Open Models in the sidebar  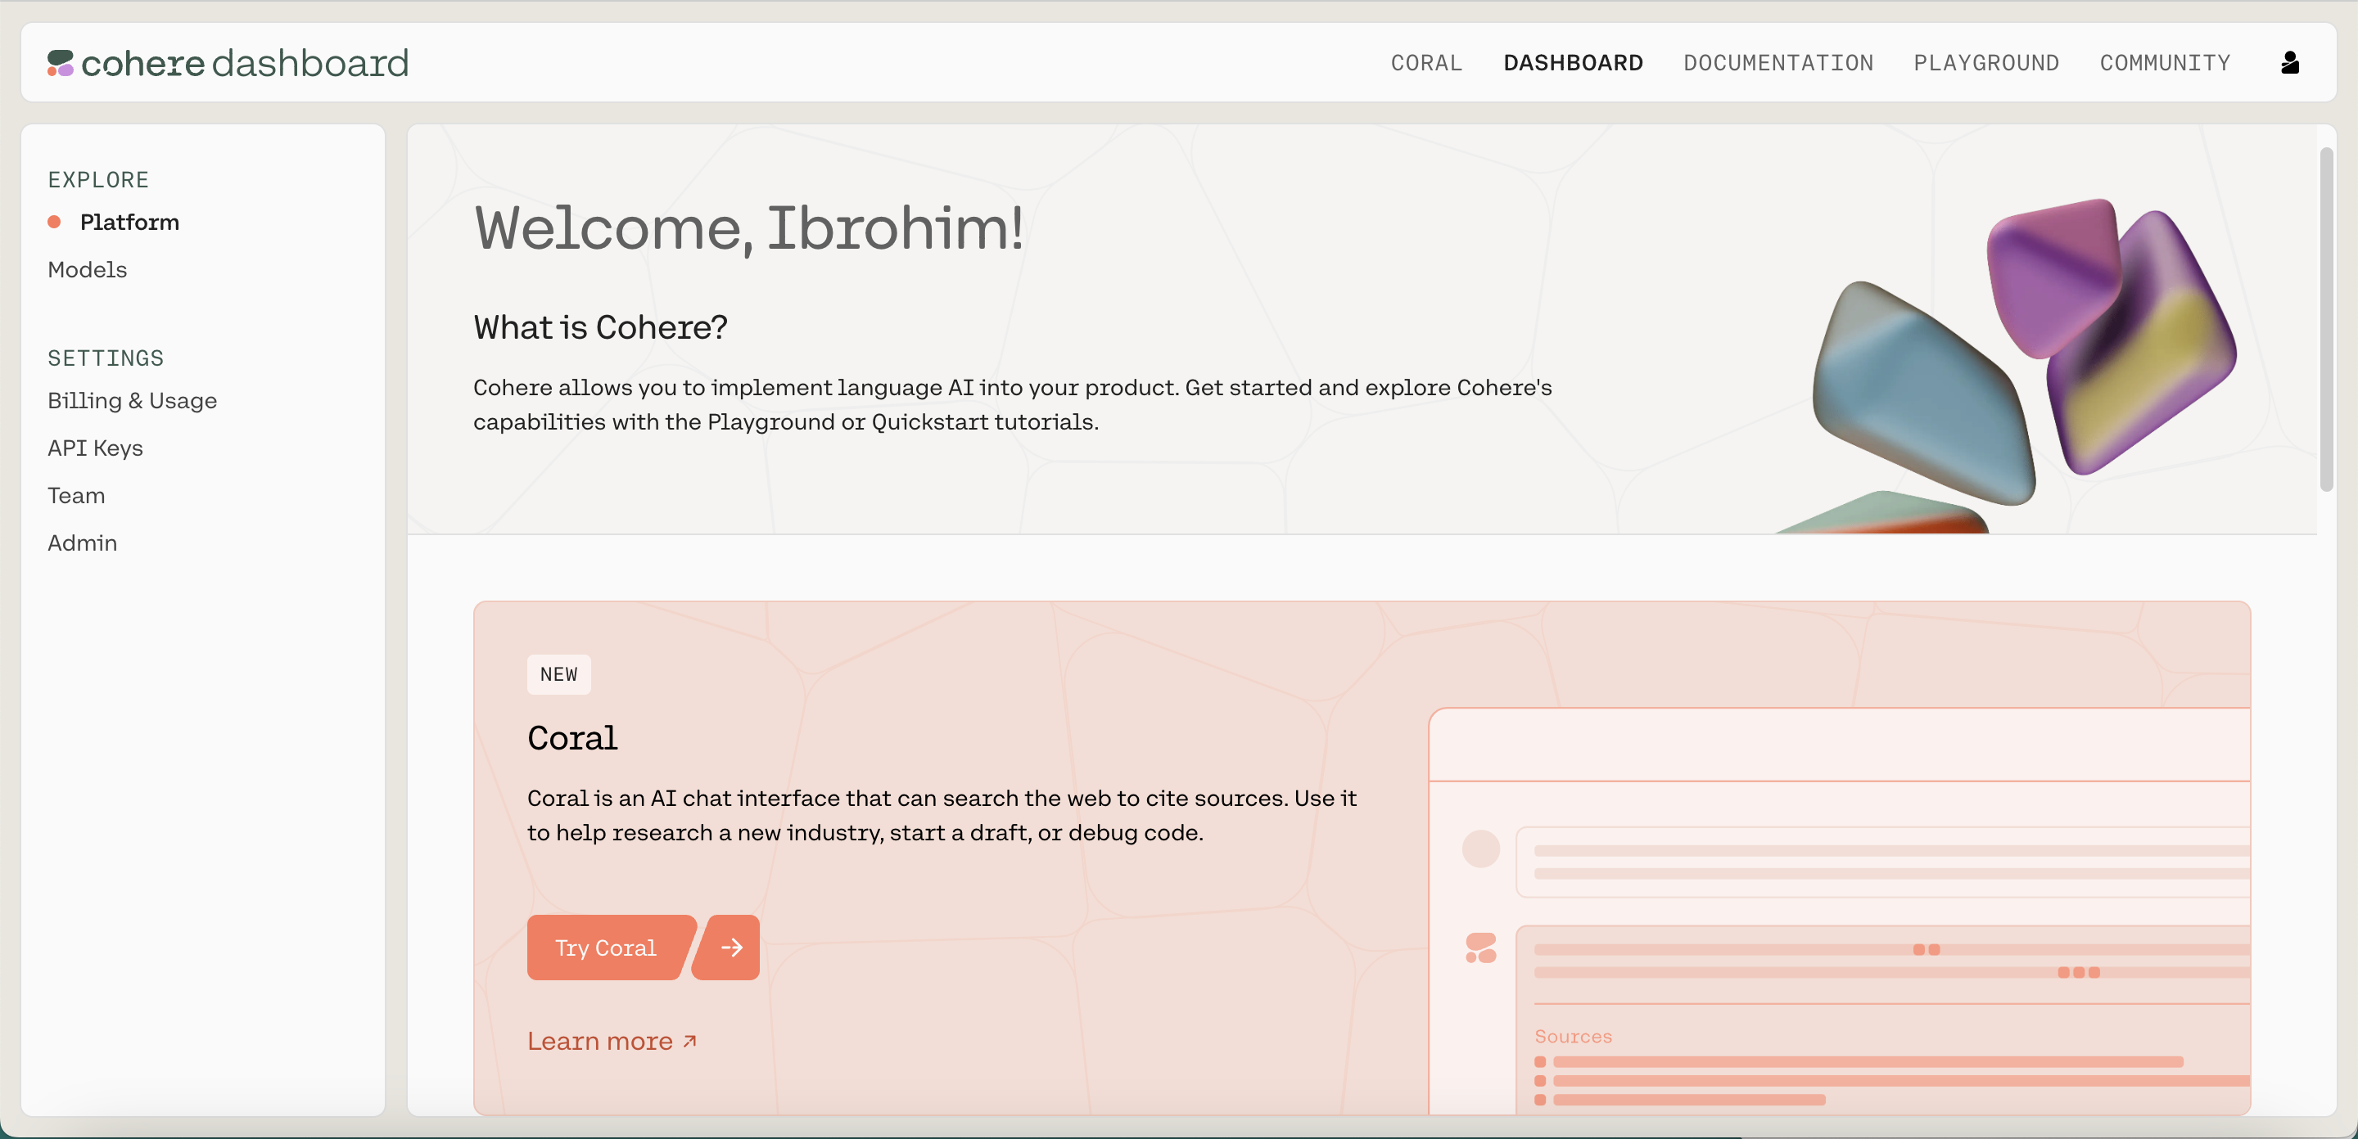(87, 270)
